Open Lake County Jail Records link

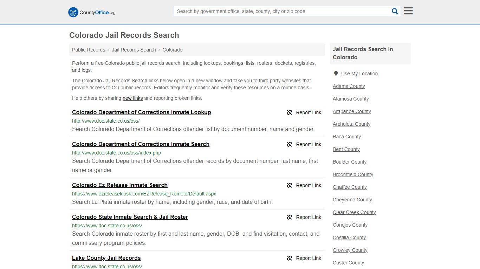pyautogui.click(x=106, y=258)
